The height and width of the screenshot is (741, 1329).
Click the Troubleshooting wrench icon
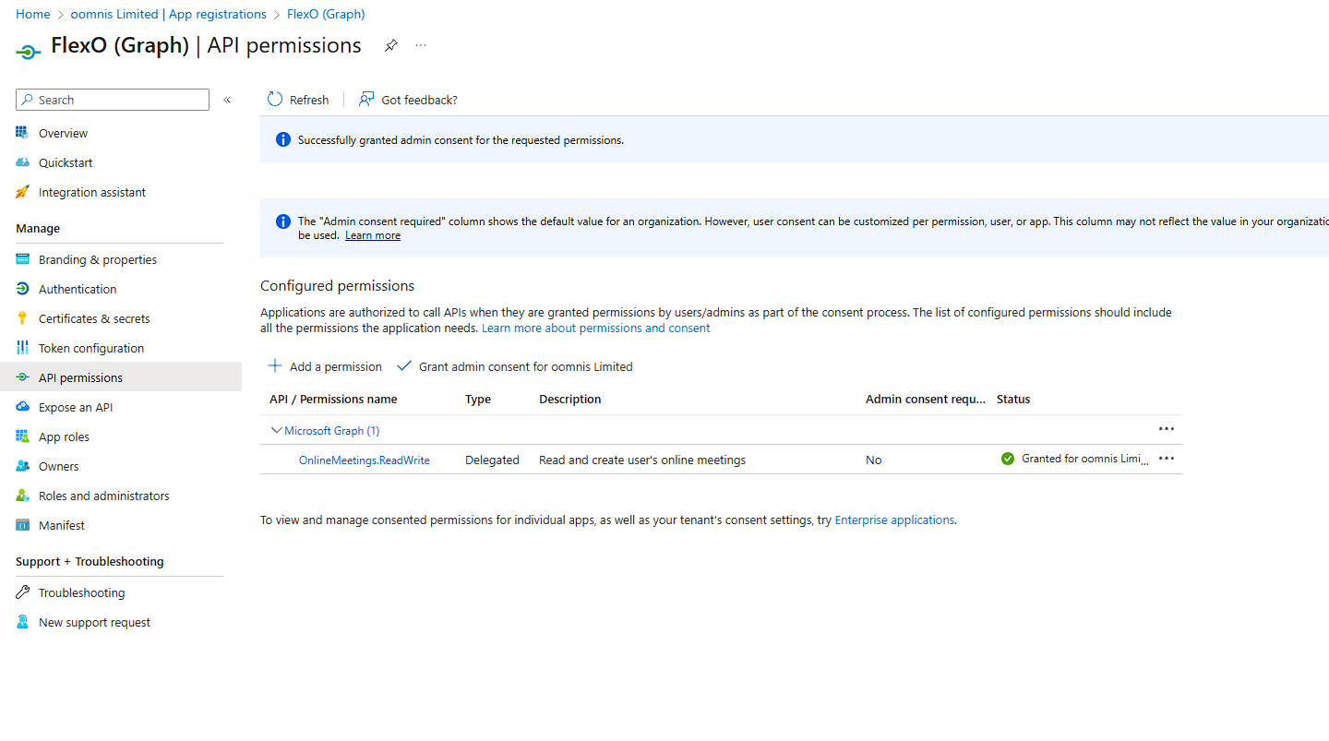click(23, 592)
